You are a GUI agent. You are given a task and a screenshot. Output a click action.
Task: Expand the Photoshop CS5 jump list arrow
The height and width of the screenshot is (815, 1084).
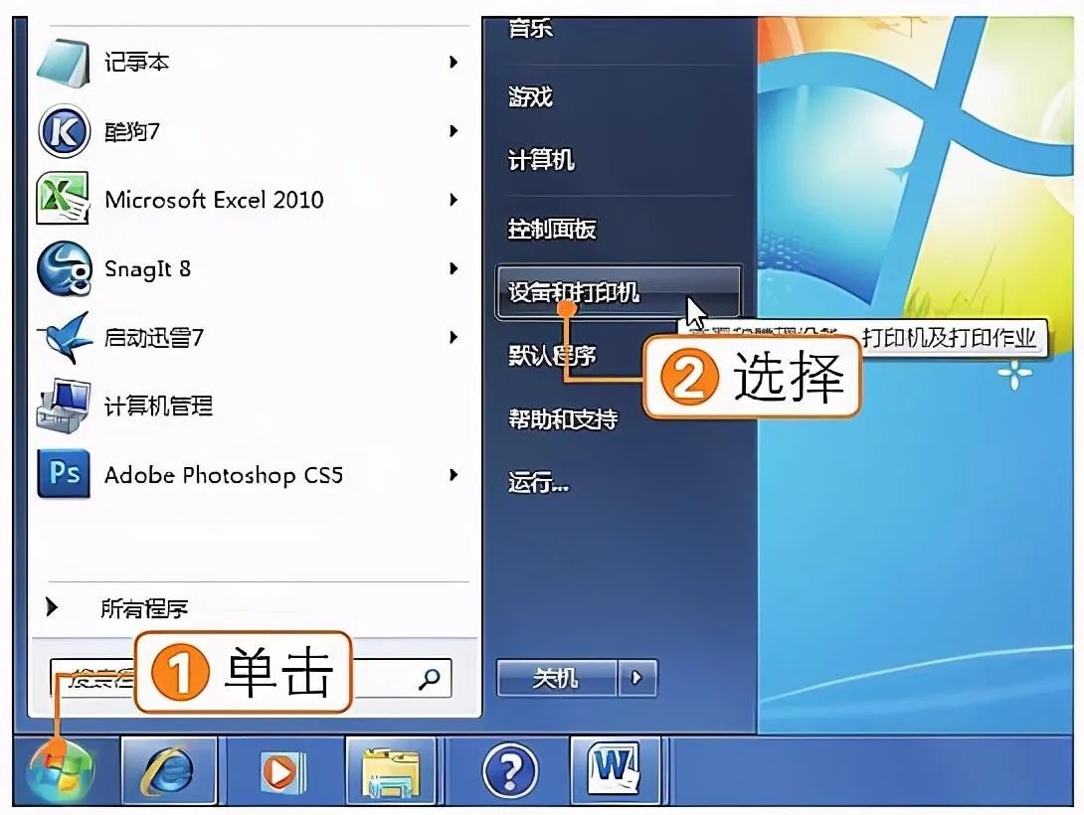(453, 475)
